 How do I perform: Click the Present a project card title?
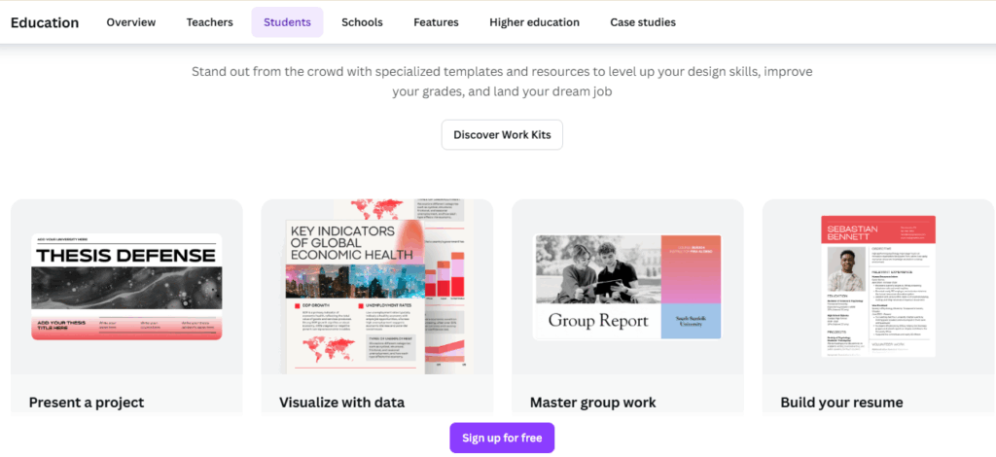point(87,403)
